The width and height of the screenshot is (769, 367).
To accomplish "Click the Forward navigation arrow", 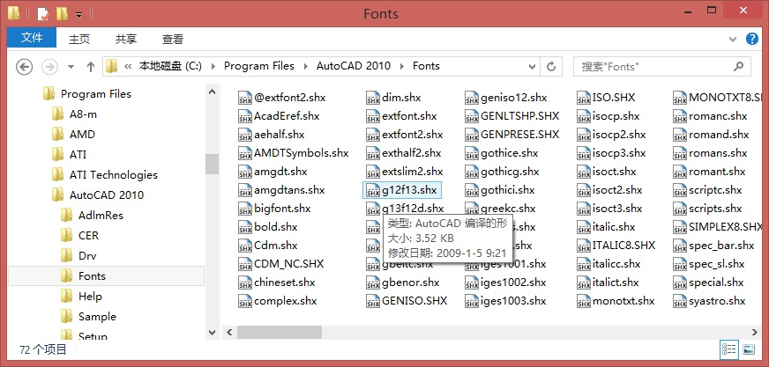I will coord(49,66).
